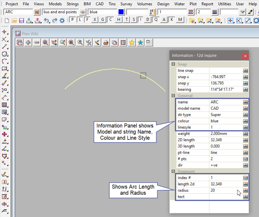Select the circle tool in left toolbar
The height and width of the screenshot is (217, 259).
[x=5, y=54]
